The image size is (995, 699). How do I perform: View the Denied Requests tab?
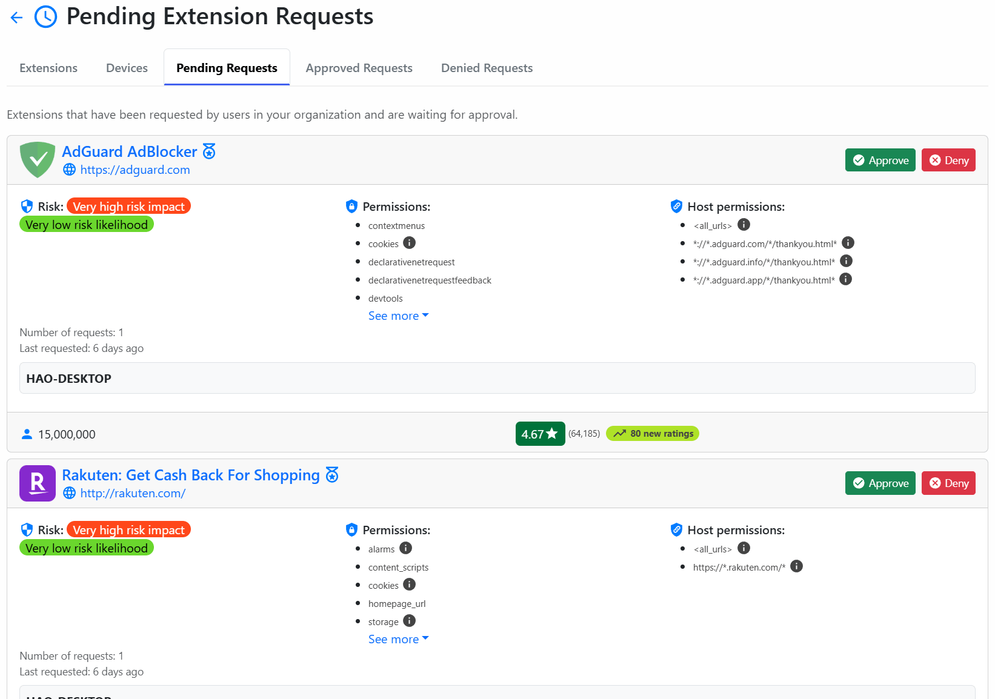tap(487, 68)
